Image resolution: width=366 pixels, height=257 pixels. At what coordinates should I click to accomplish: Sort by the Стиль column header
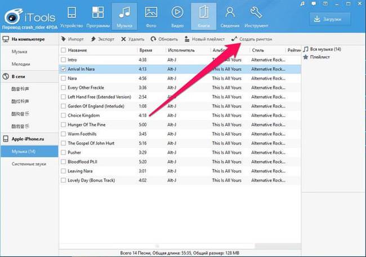[x=258, y=50]
